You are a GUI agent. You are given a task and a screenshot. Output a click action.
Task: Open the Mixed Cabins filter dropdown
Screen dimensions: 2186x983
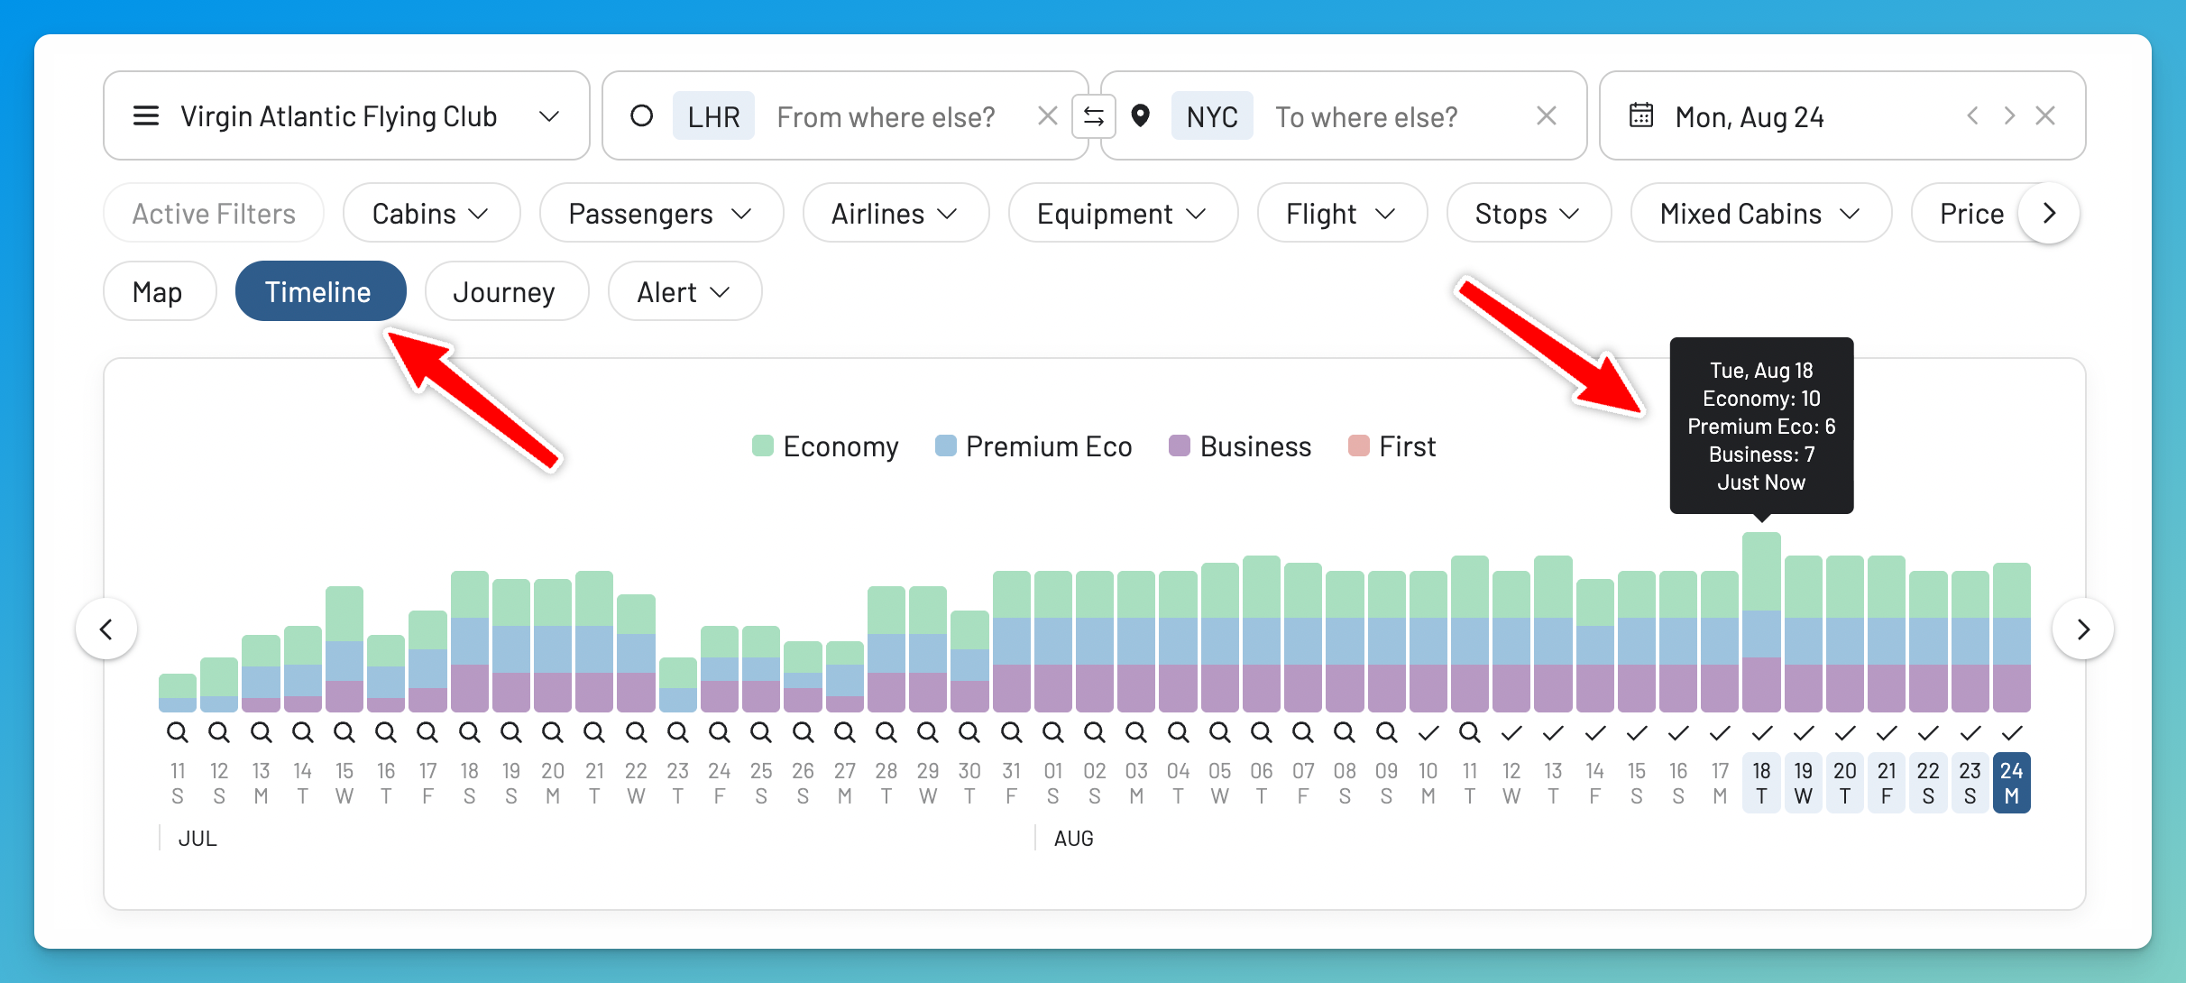click(x=1760, y=213)
